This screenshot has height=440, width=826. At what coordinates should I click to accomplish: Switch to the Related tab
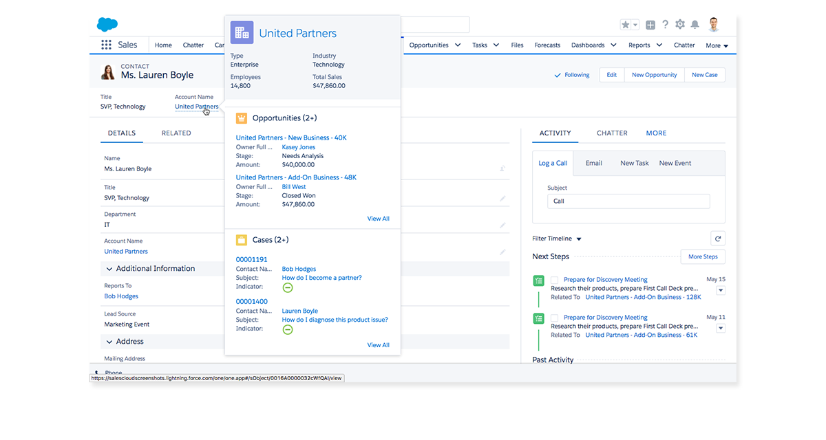pyautogui.click(x=176, y=133)
